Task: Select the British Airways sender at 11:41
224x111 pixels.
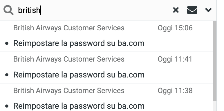Action: click(69, 59)
